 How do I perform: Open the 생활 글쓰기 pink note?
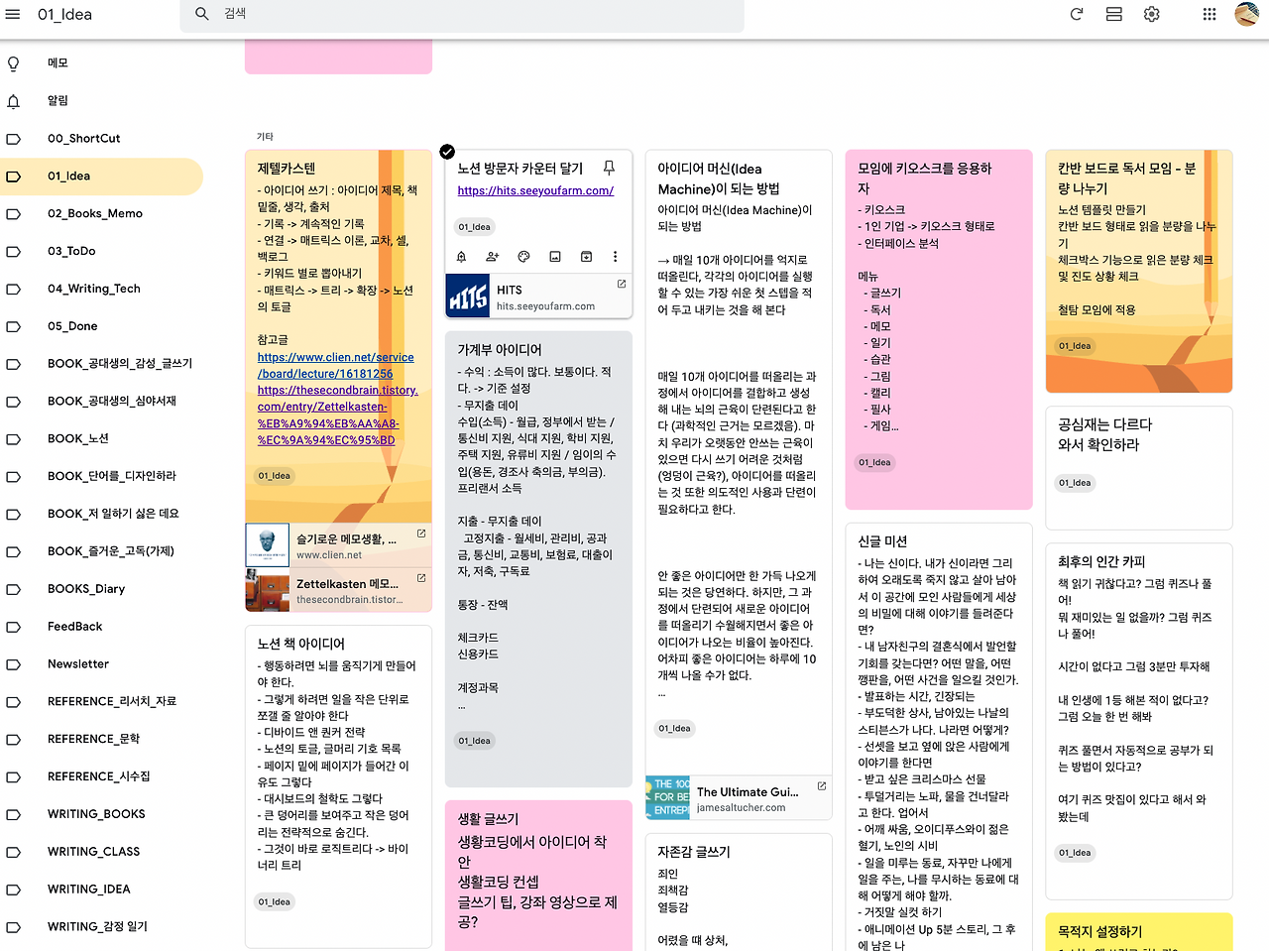[538, 876]
